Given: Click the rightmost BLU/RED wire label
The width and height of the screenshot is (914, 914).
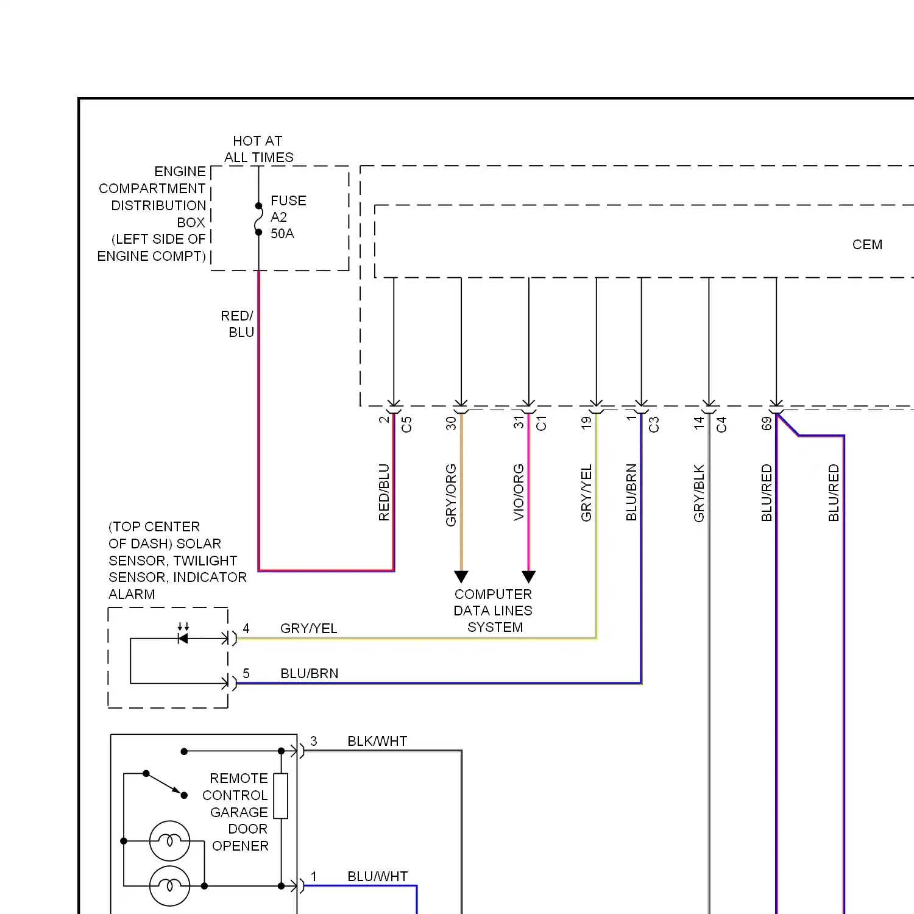Looking at the screenshot, I should pyautogui.click(x=834, y=493).
